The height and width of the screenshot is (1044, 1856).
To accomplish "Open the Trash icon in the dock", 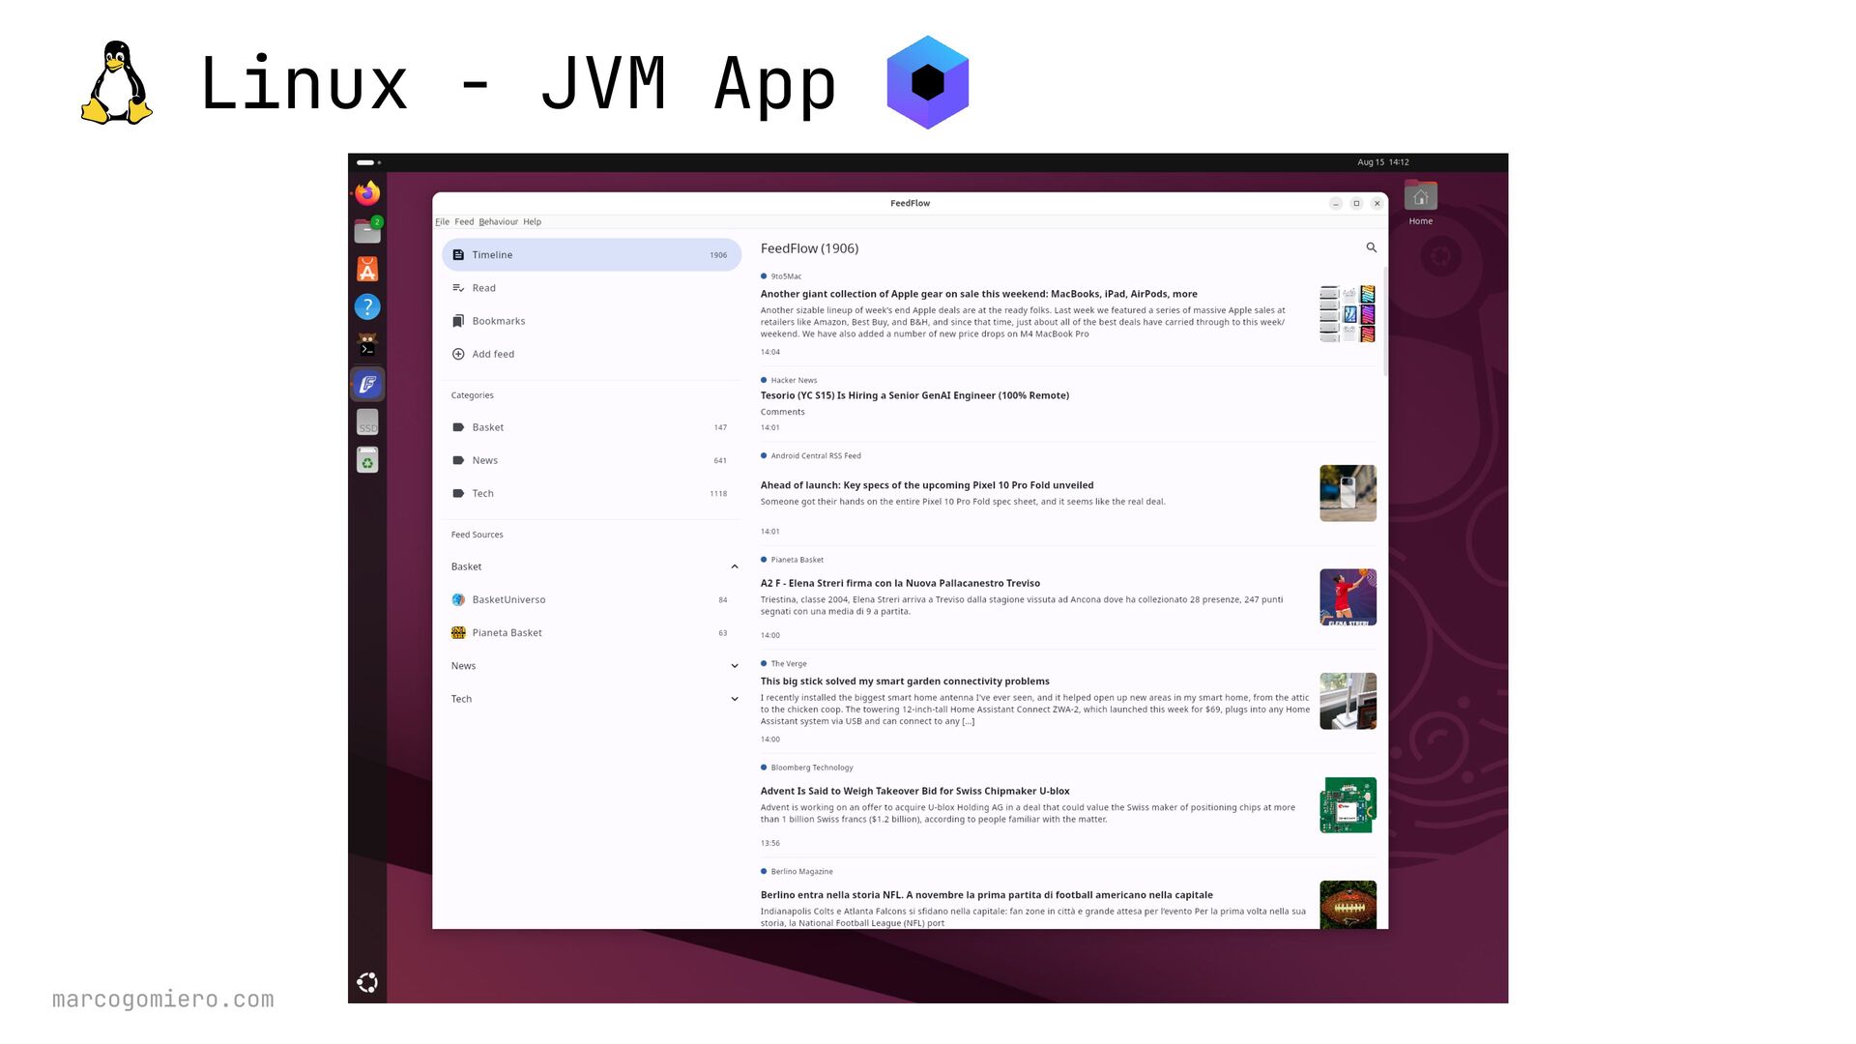I will click(367, 460).
